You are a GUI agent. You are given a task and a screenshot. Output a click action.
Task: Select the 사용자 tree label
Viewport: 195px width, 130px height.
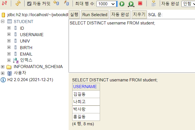(x=20, y=73)
